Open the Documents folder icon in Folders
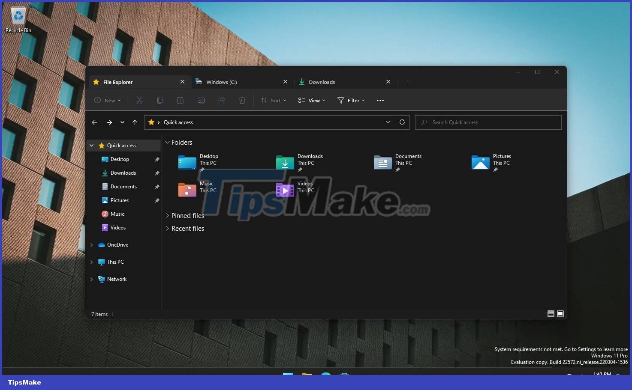This screenshot has width=632, height=390. pos(383,163)
